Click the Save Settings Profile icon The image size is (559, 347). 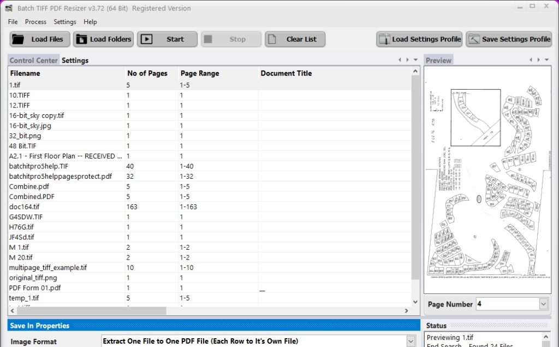point(474,39)
